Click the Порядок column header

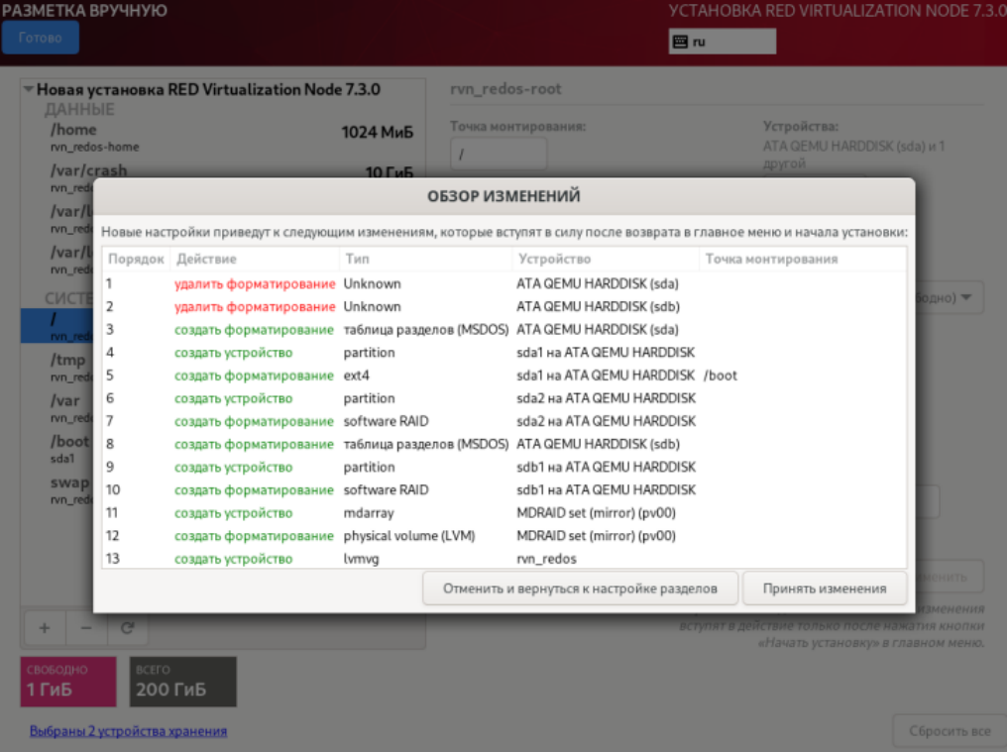tap(137, 259)
